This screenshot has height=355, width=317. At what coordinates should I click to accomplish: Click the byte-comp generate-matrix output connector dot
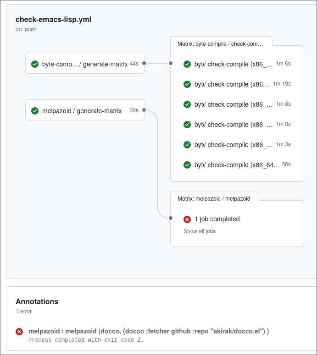point(144,63)
